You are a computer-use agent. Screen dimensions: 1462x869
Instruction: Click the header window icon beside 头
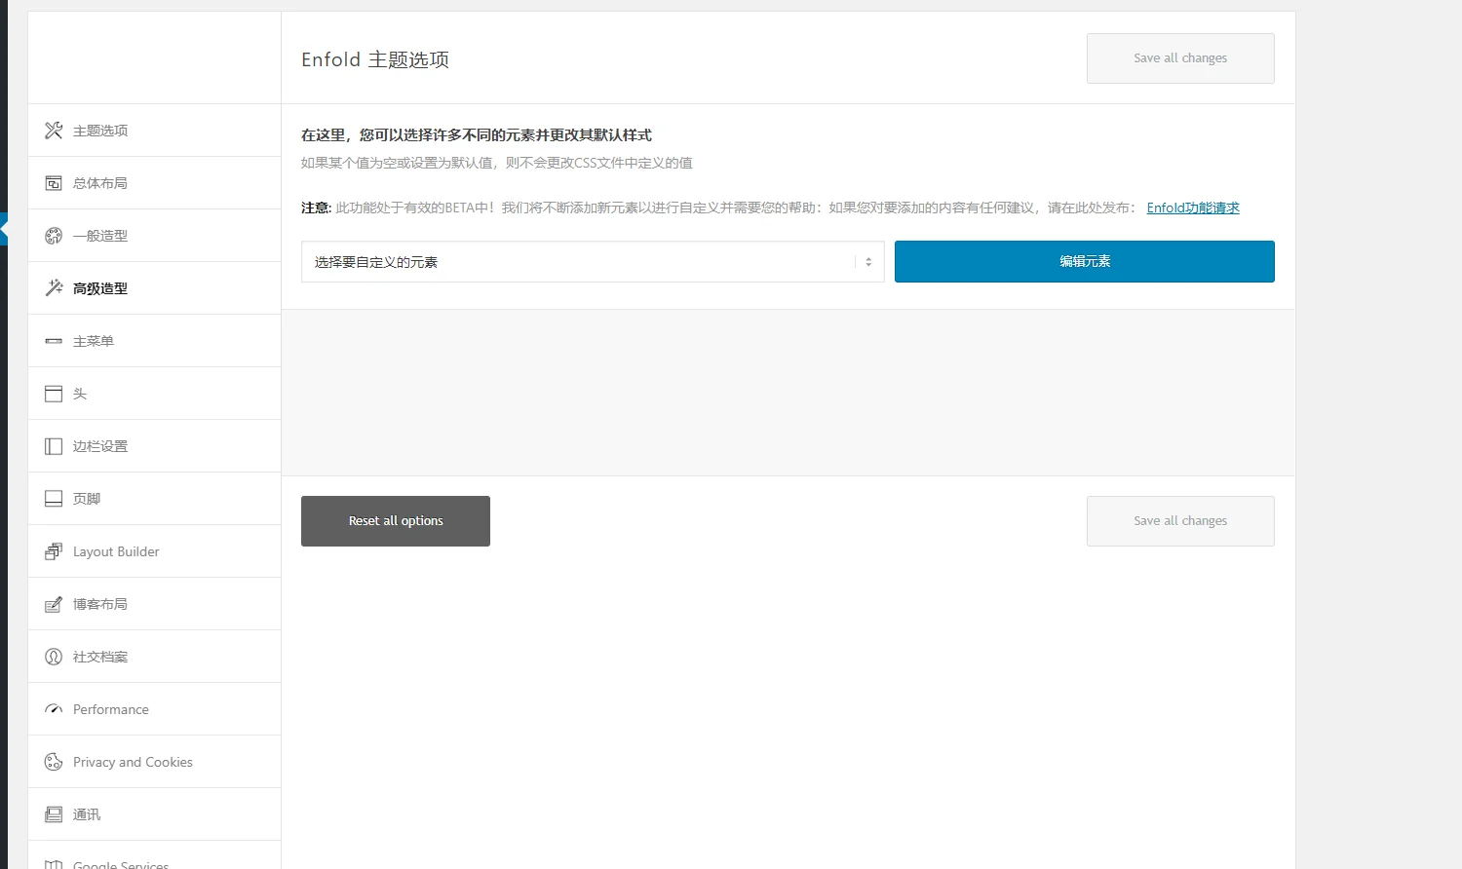(54, 394)
